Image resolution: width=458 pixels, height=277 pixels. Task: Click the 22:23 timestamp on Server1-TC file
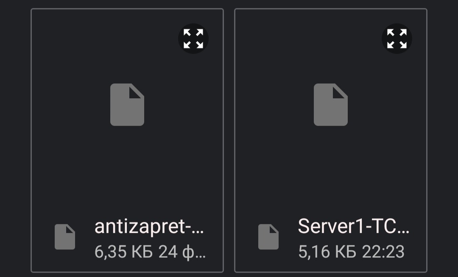click(x=383, y=252)
